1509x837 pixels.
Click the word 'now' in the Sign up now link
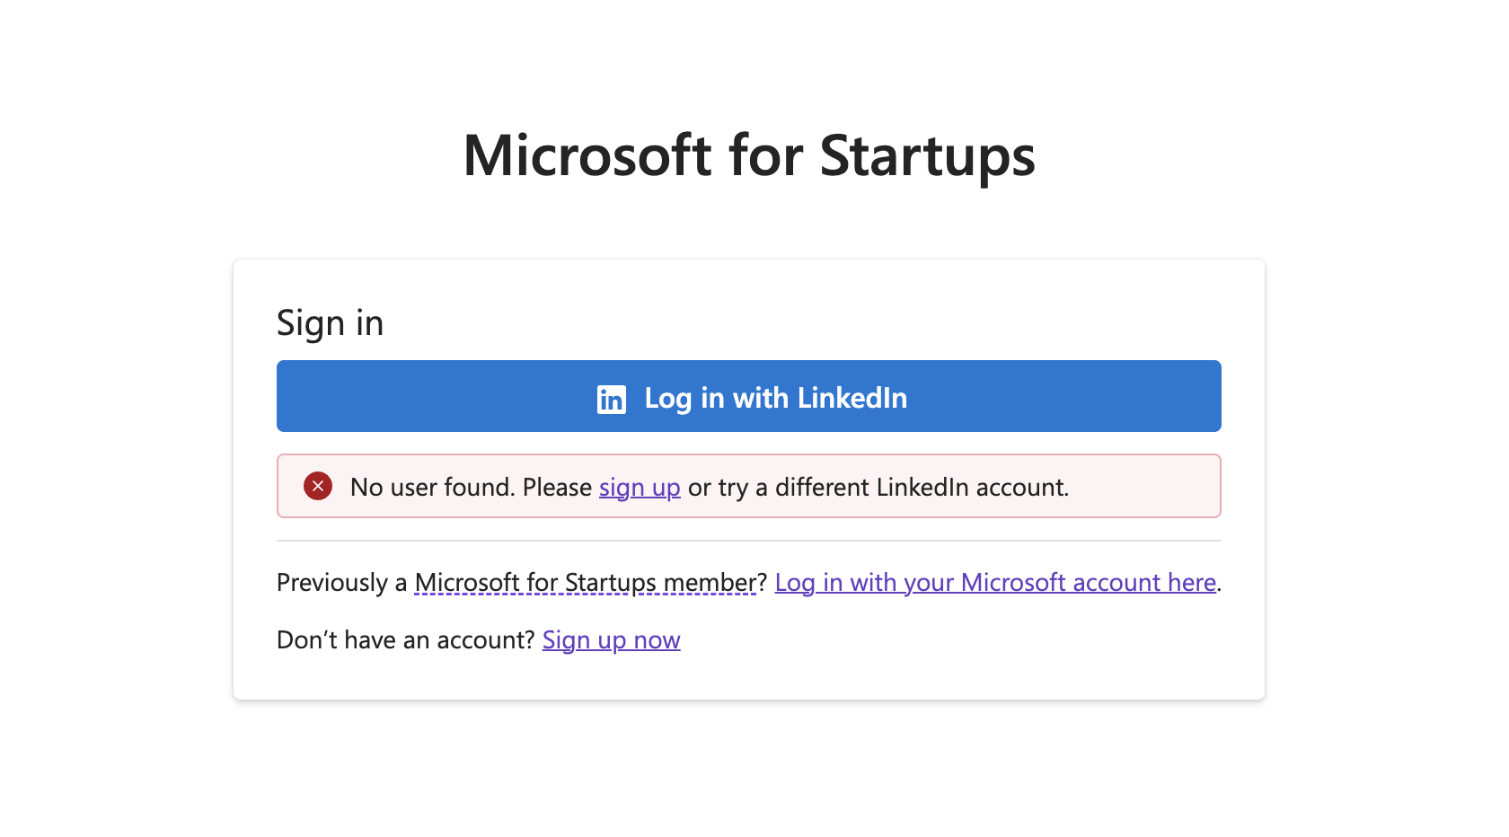tap(657, 640)
